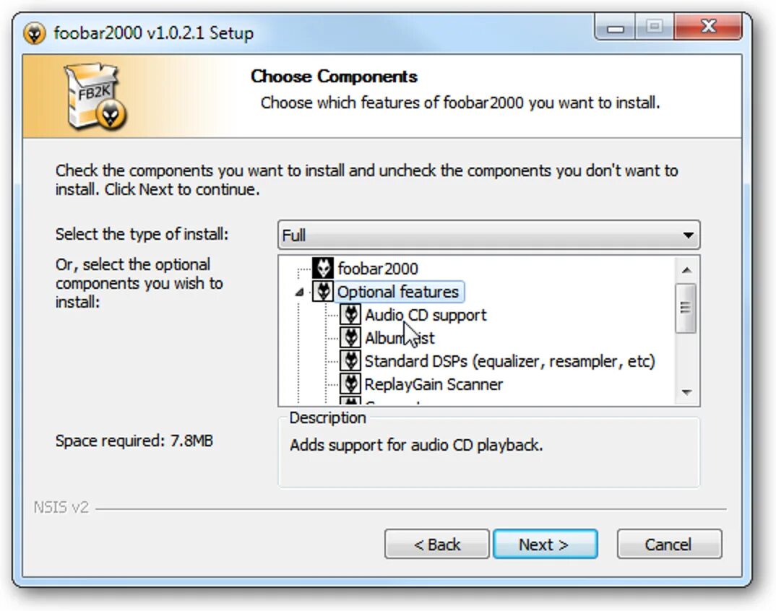Click the < Back button
Viewport: 776px width, 611px height.
coord(437,545)
